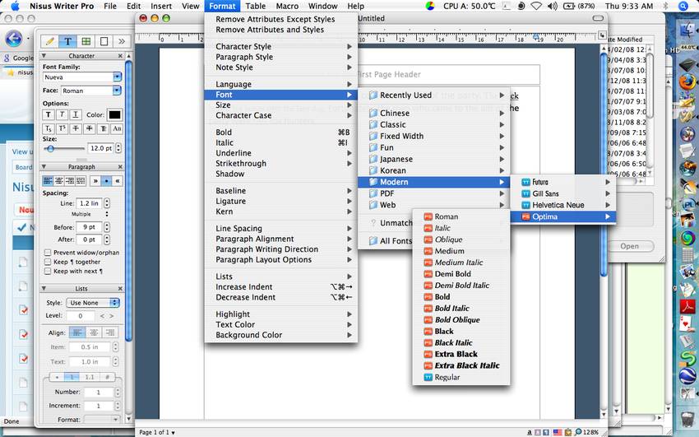Screen dimensions: 699x437
Task: Open the list Style dropdown showing Use None
Action: [93, 303]
